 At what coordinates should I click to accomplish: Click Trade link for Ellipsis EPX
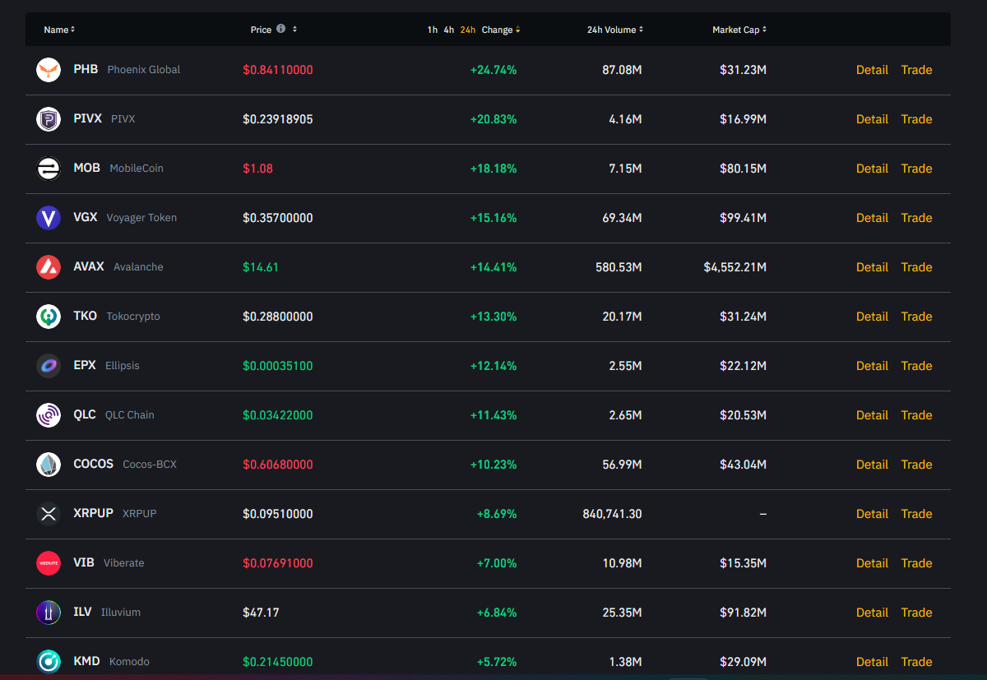point(916,366)
